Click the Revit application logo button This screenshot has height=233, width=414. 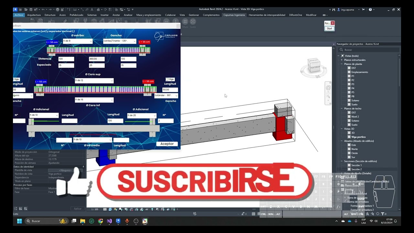coord(16,10)
